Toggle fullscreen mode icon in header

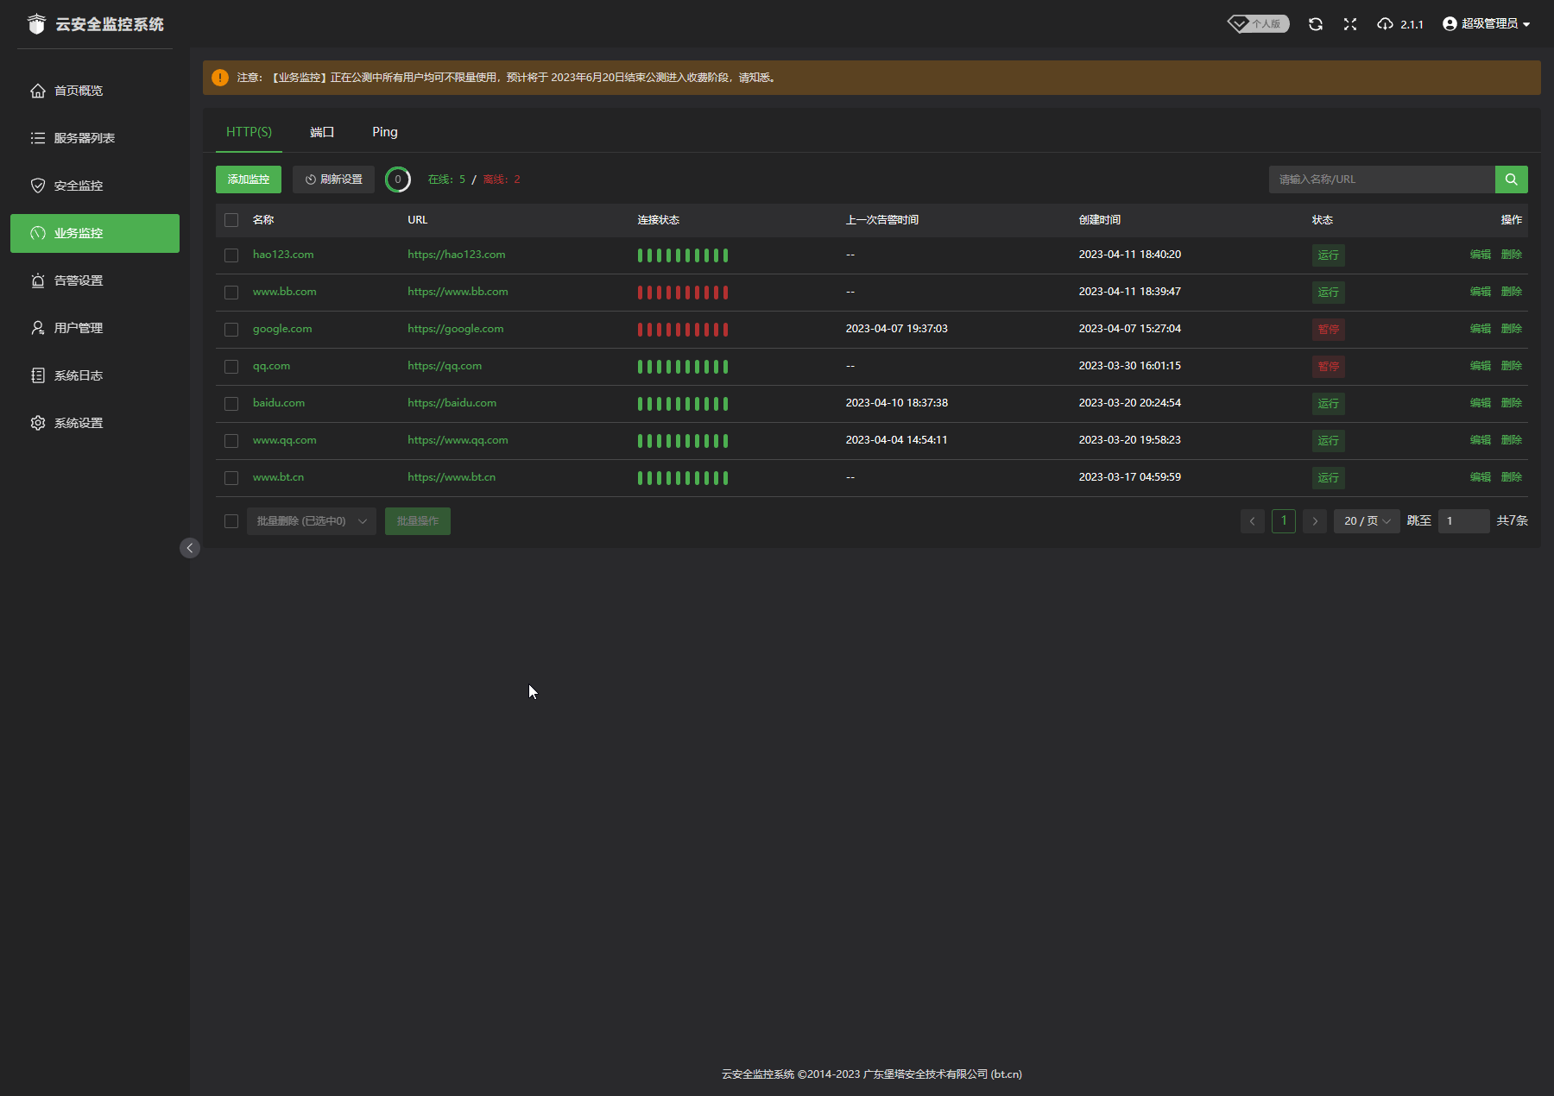[1350, 24]
